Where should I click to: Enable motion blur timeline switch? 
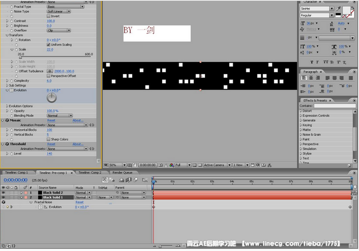click(x=136, y=180)
